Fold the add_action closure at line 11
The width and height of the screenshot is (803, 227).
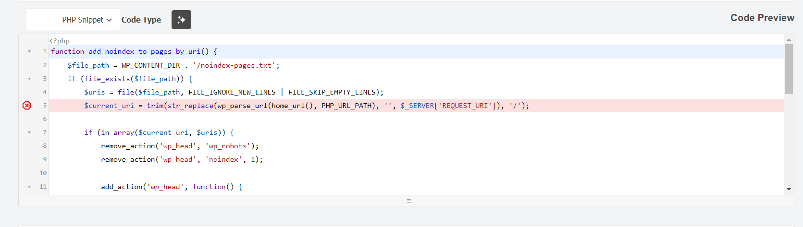coord(29,187)
